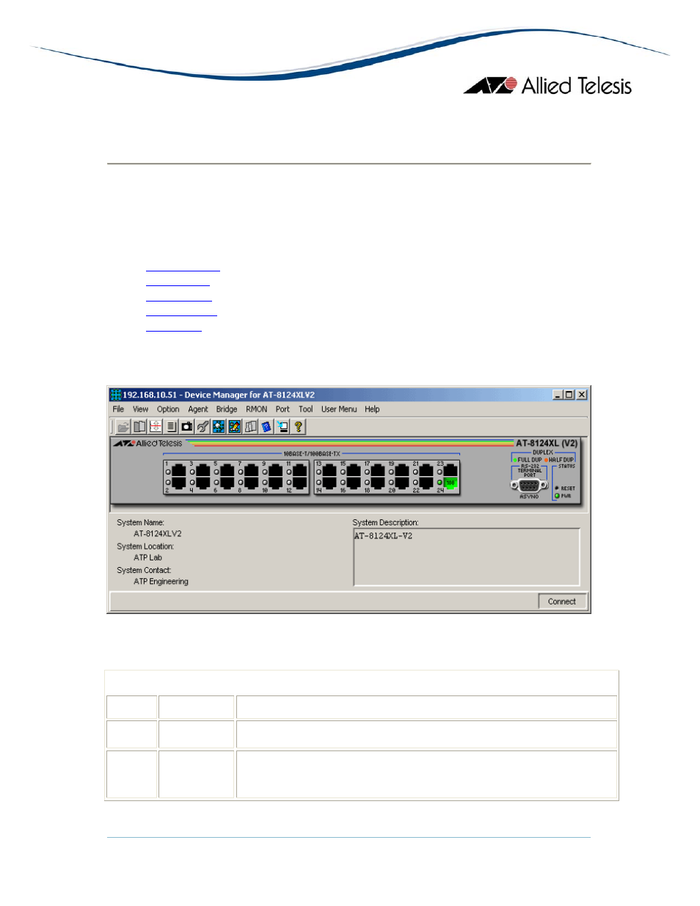Click the blue grid device toolbar icon
Viewport: 700px width, 906px height.
219,427
